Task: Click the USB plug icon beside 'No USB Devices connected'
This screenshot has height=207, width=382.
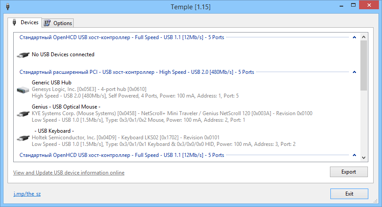Action: coord(22,55)
